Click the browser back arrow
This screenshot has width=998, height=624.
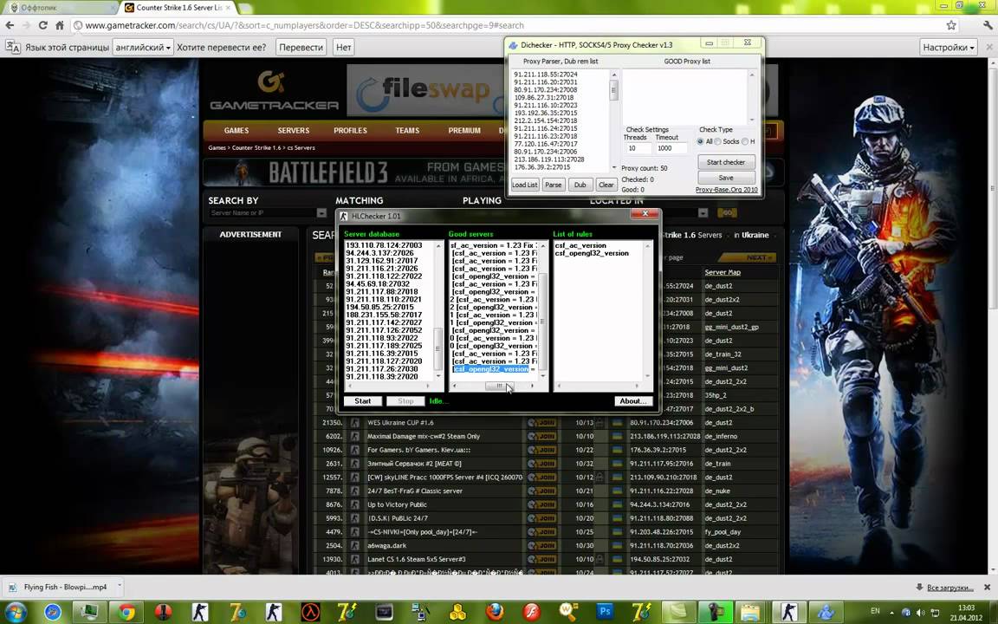10,25
